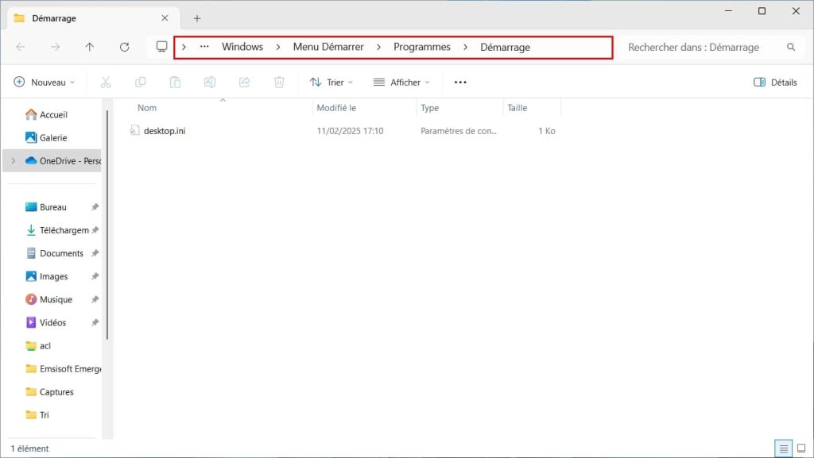The height and width of the screenshot is (458, 814).
Task: Refresh the folder with the reload icon
Action: pyautogui.click(x=124, y=47)
